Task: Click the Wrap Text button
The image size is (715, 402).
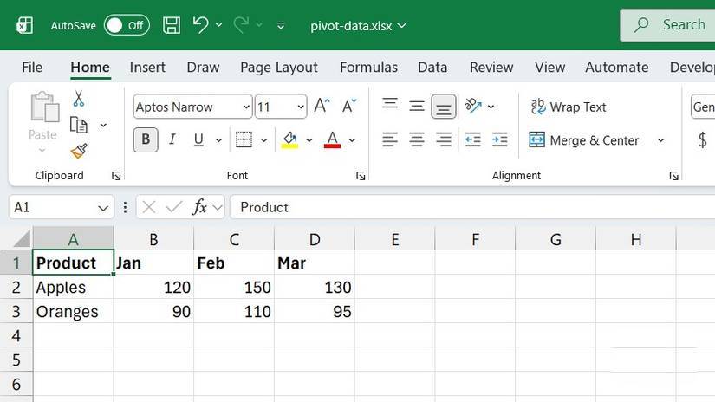Action: (569, 107)
